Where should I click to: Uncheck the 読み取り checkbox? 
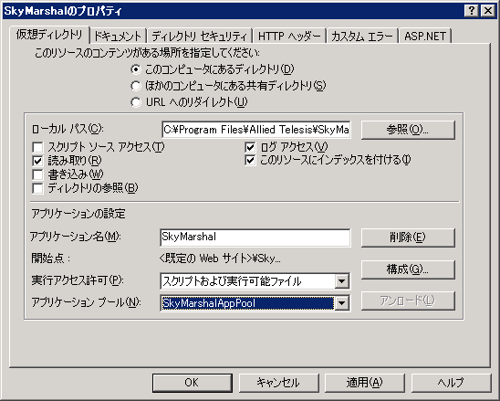[x=37, y=161]
